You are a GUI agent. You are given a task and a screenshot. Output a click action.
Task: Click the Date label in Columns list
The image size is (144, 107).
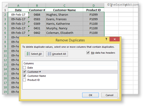(30, 68)
